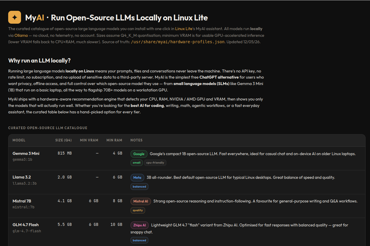The height and width of the screenshot is (246, 370).
Task: Click the 4.1 GB size value
Action: [x=65, y=201]
